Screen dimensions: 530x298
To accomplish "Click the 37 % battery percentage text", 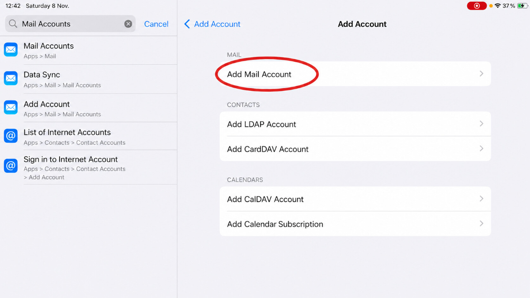I will click(x=509, y=6).
